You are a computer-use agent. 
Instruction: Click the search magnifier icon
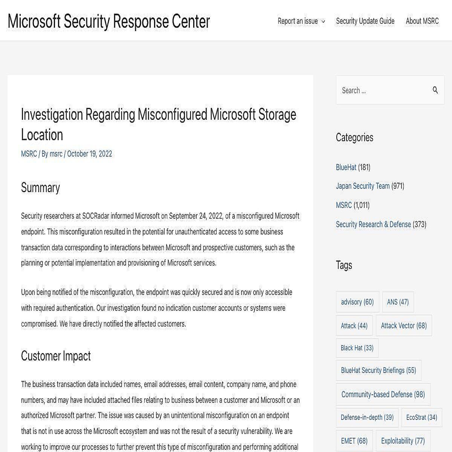click(435, 90)
